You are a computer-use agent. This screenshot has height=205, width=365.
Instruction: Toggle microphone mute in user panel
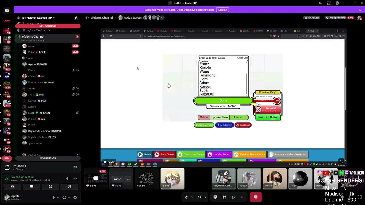(x=53, y=198)
